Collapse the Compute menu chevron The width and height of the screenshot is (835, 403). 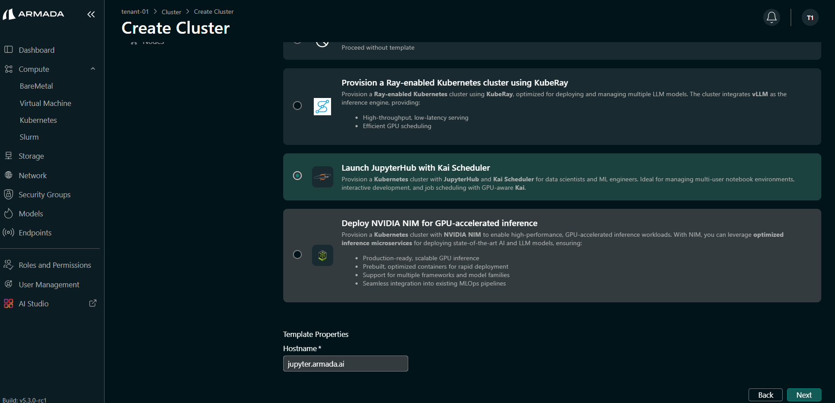tap(93, 69)
